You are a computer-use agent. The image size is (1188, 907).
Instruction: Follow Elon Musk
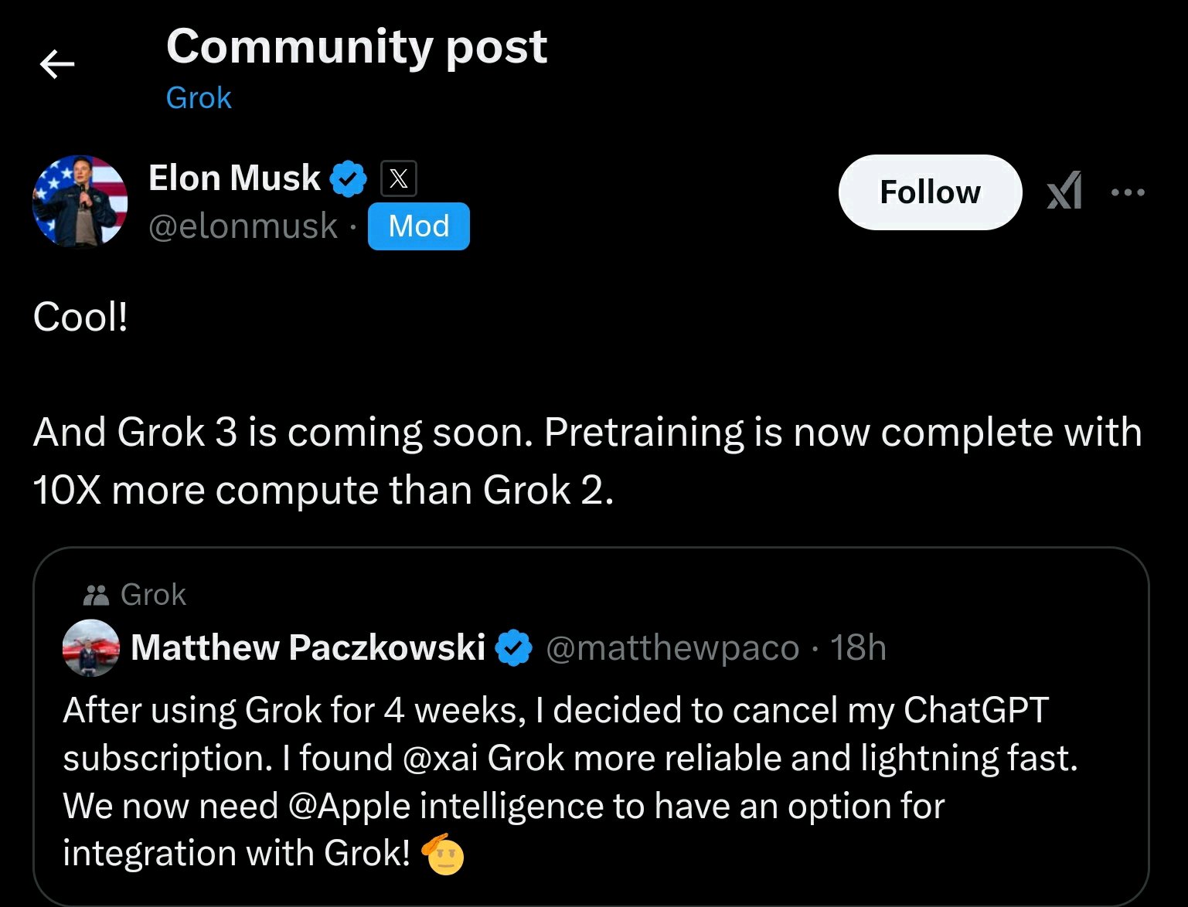[930, 192]
